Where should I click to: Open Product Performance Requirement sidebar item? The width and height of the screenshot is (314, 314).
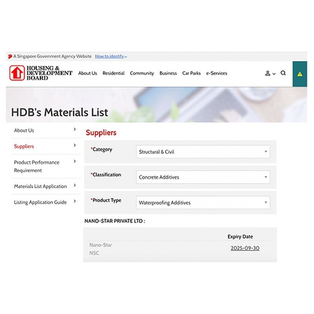coord(37,166)
